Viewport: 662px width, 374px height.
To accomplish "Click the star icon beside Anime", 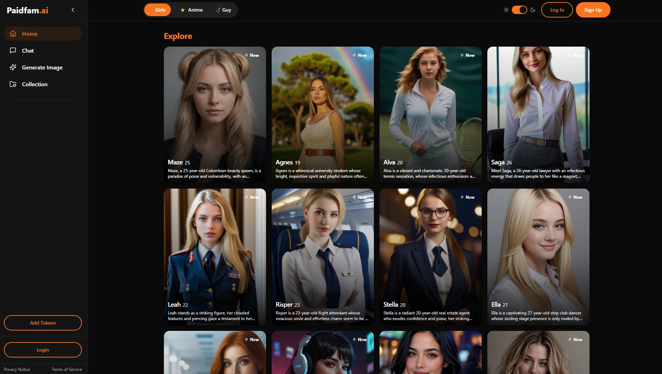I will (182, 10).
